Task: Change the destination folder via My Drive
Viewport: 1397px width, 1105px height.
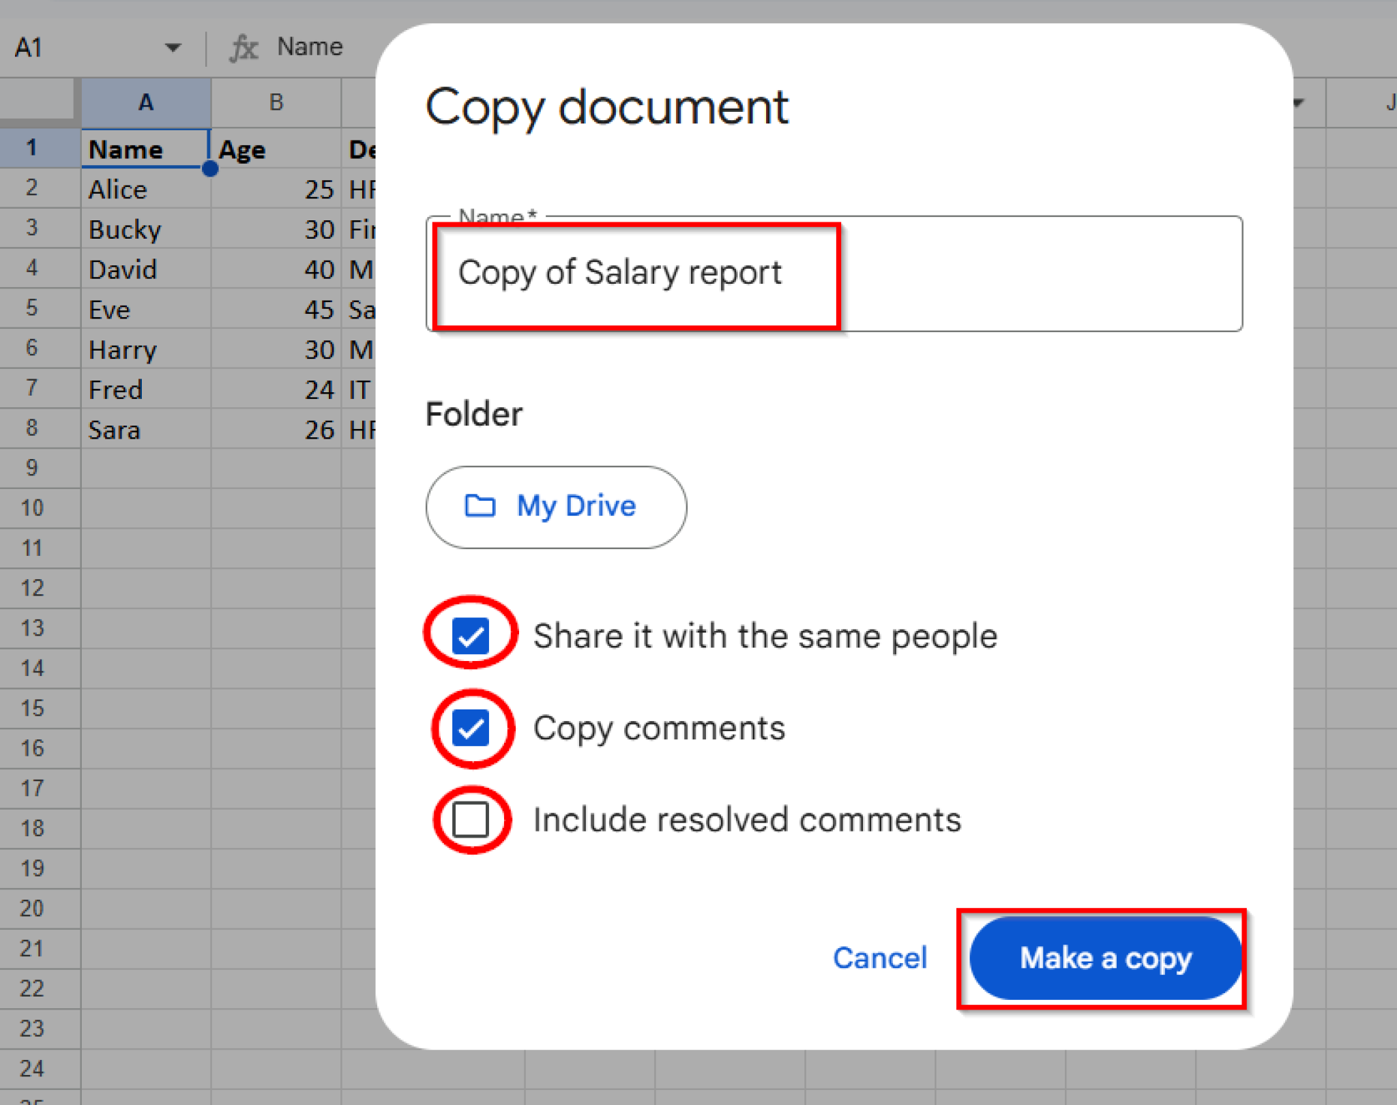Action: pyautogui.click(x=555, y=505)
